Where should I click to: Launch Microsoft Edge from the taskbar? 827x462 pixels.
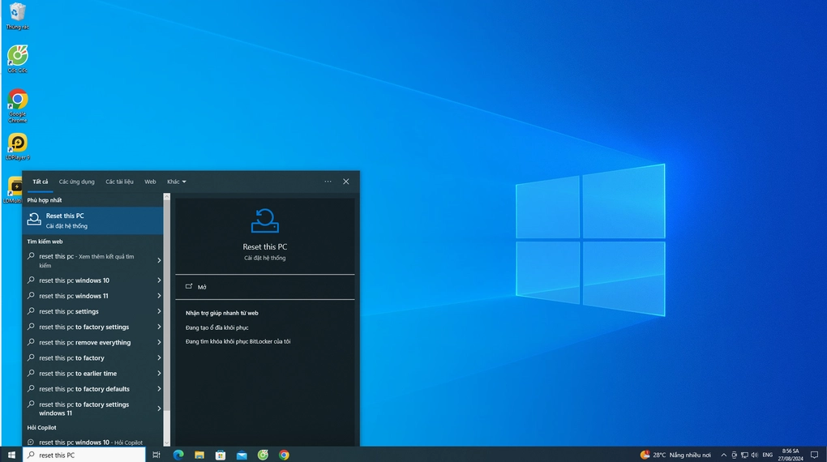pyautogui.click(x=178, y=455)
